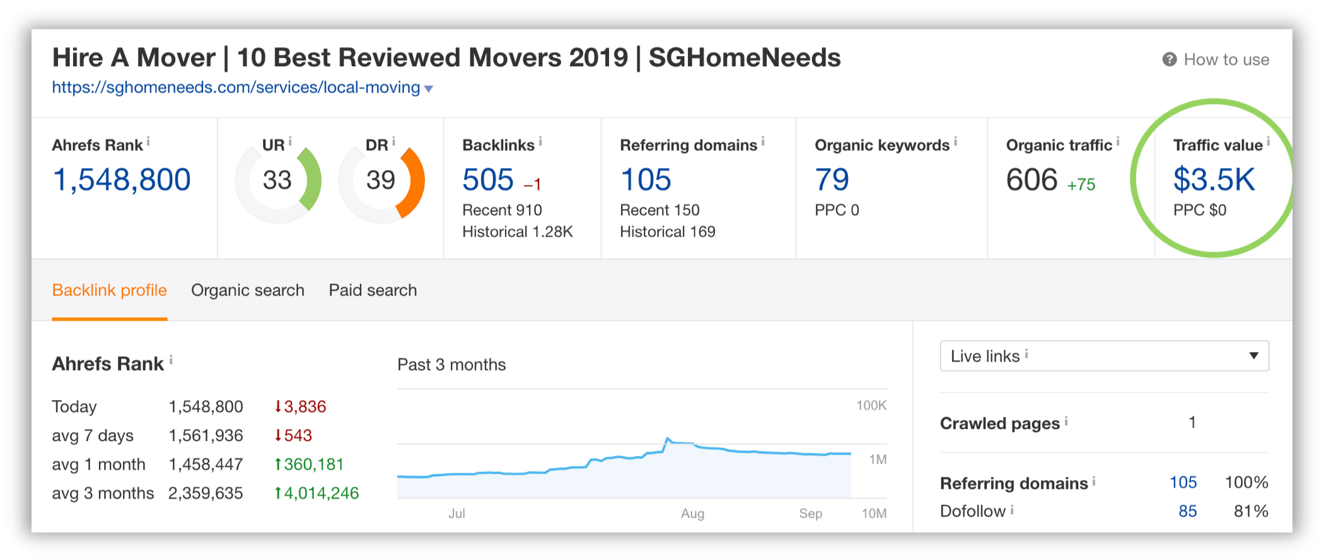Open the 105 referring domains count in overview

[x=646, y=180]
